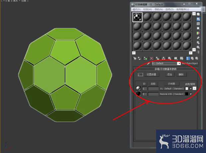Click the 子材质 column header button
206x153 pixels.
(x=171, y=84)
